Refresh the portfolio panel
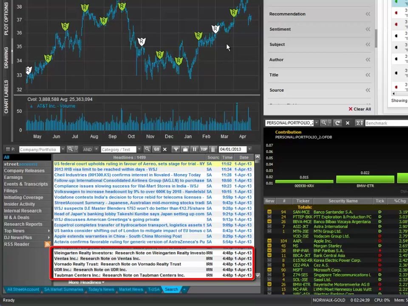The height and width of the screenshot is (306, 408). (337, 123)
